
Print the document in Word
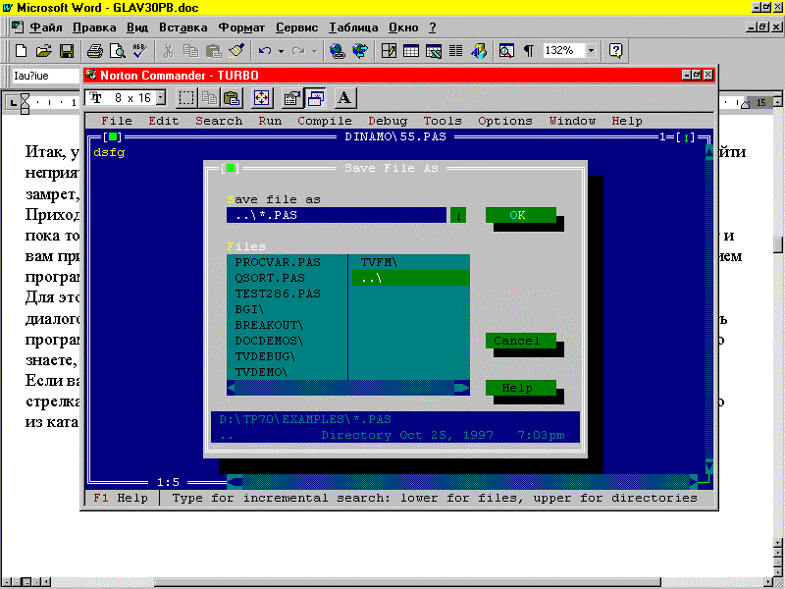tap(95, 51)
